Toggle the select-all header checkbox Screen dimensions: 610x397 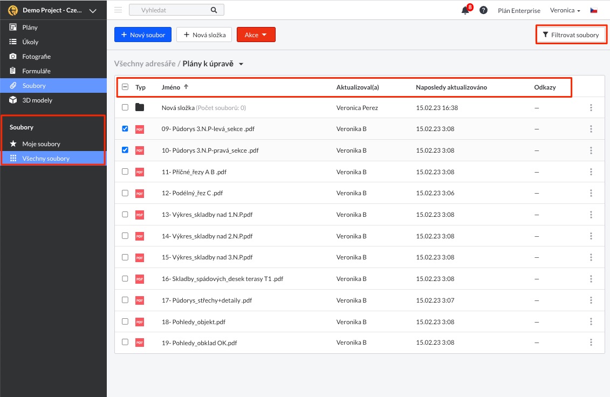point(125,87)
